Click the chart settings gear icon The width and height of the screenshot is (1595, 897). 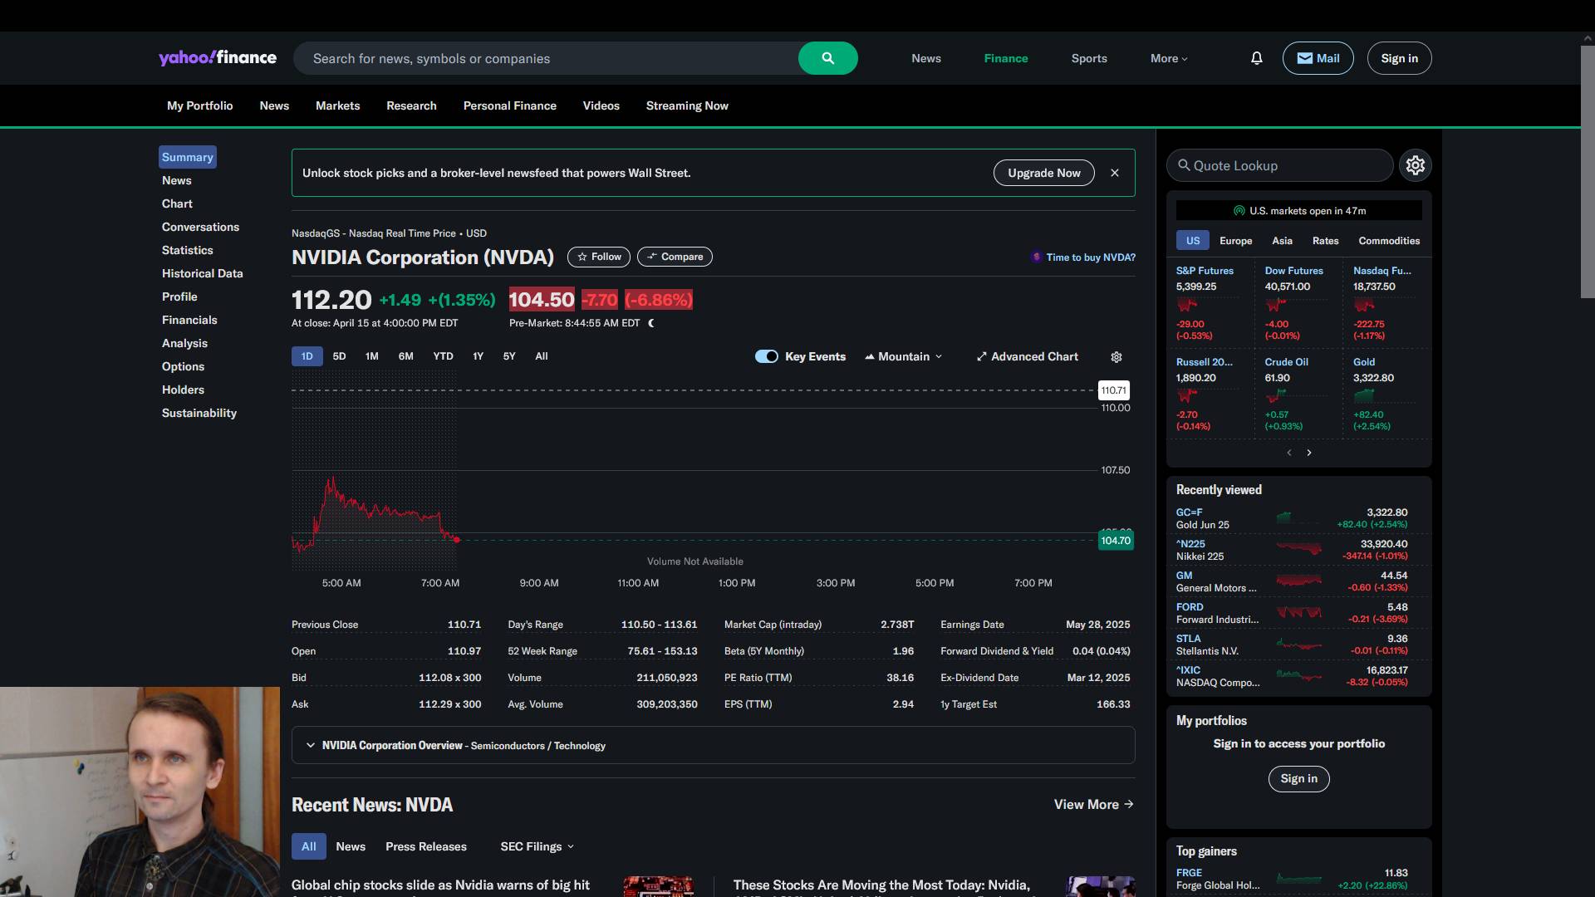(x=1116, y=357)
